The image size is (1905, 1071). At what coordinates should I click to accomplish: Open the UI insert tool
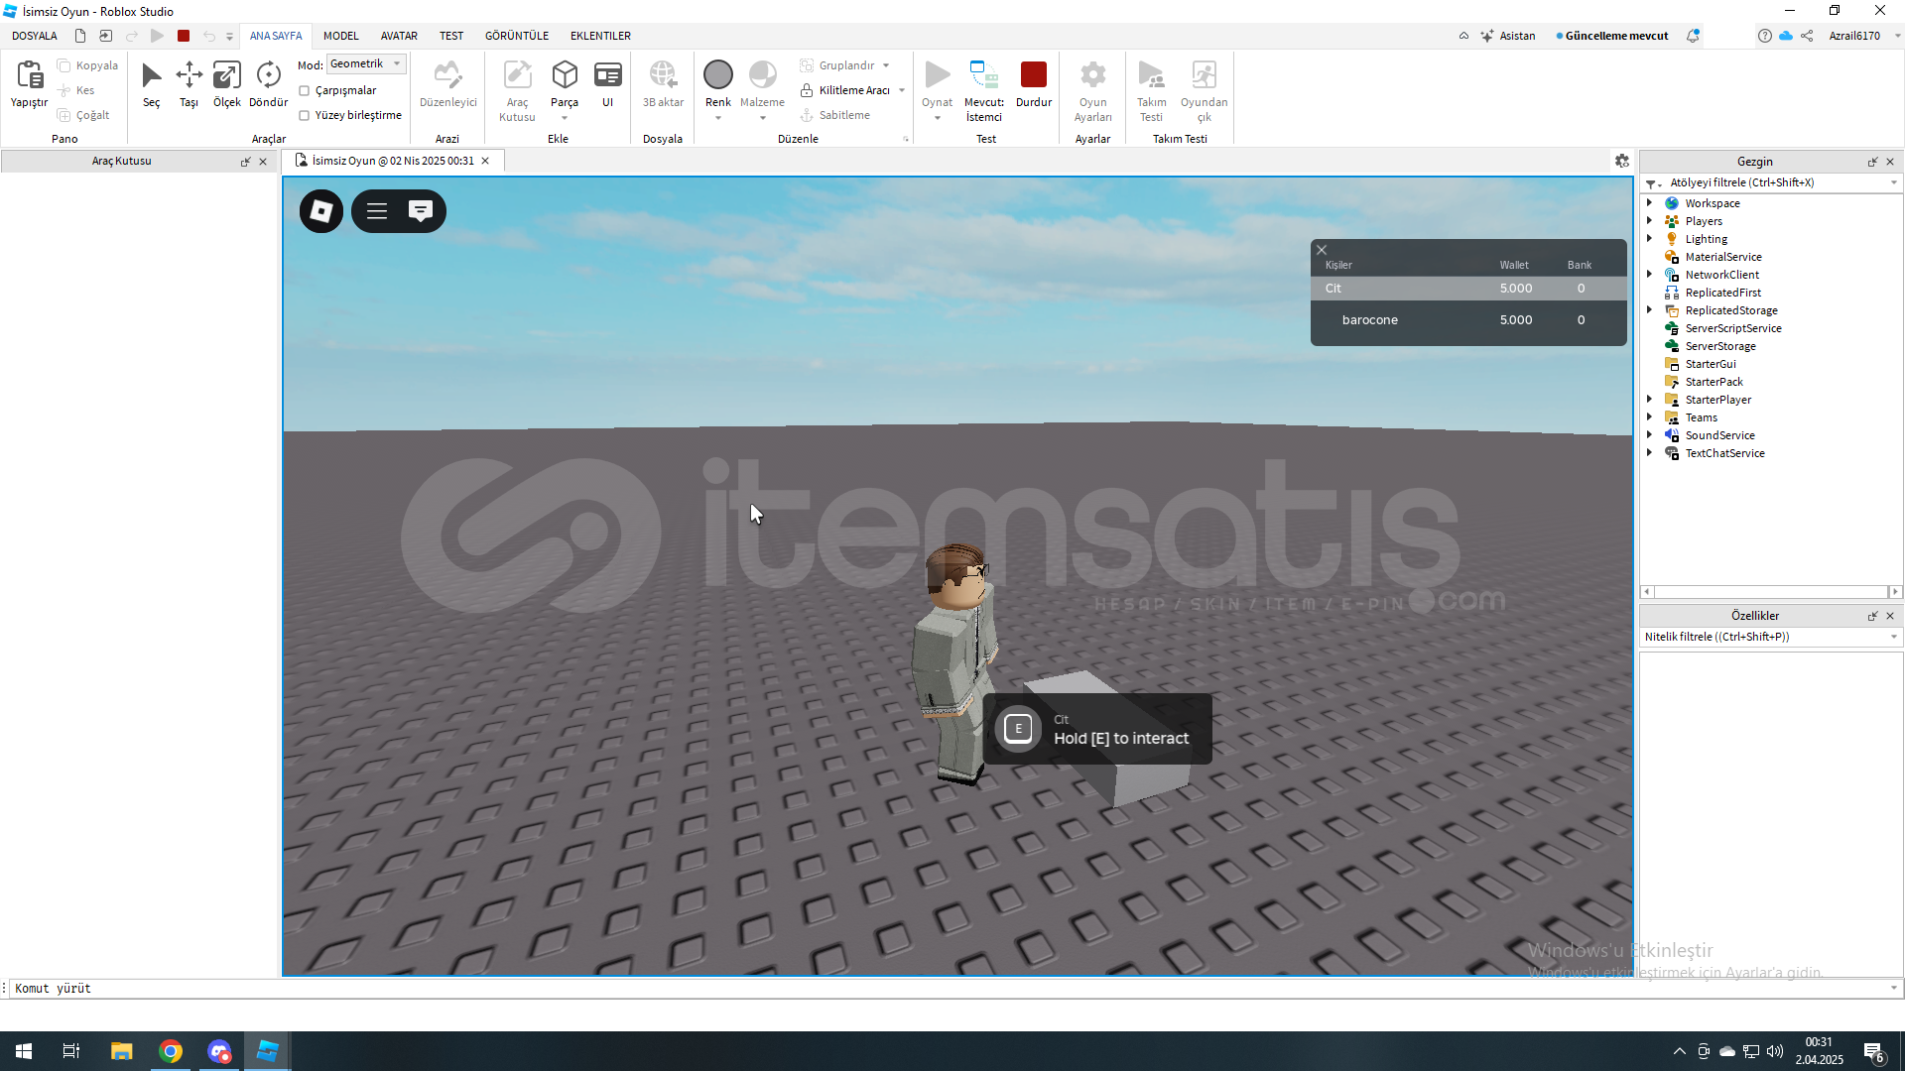(x=608, y=84)
